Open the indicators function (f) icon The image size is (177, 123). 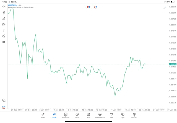pyautogui.click(x=4, y=30)
